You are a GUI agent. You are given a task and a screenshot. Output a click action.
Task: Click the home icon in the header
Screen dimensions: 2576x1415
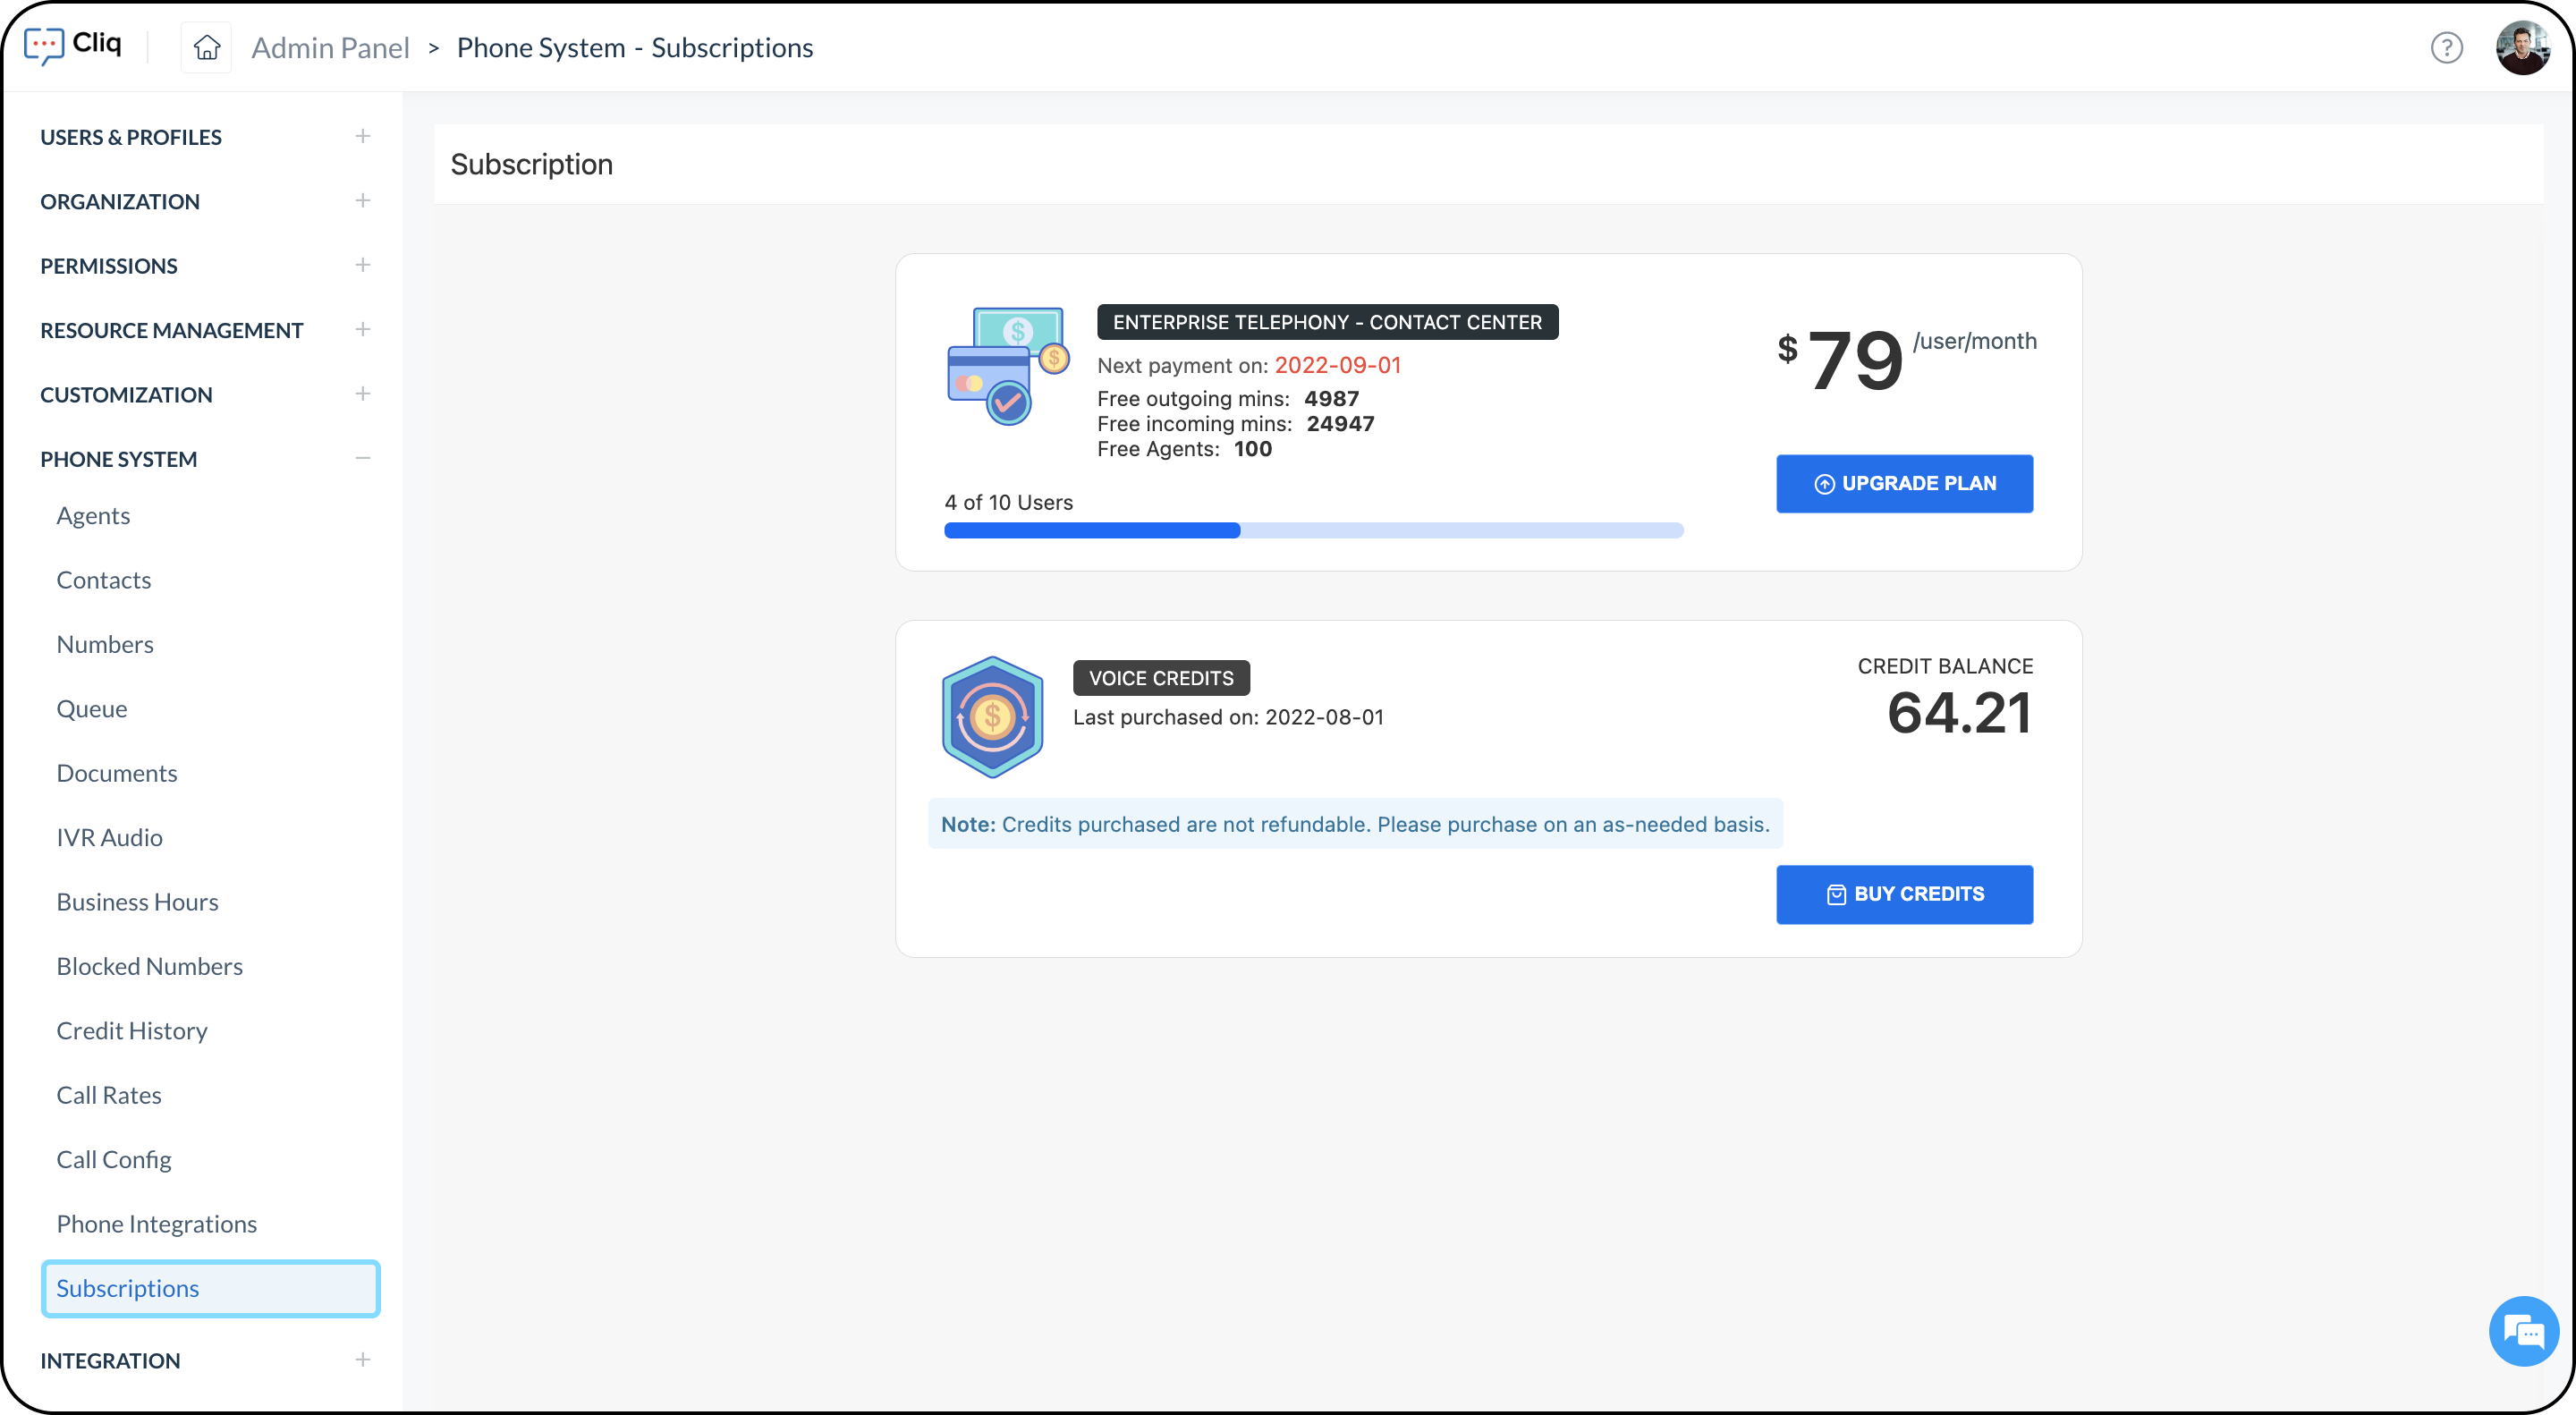tap(206, 47)
